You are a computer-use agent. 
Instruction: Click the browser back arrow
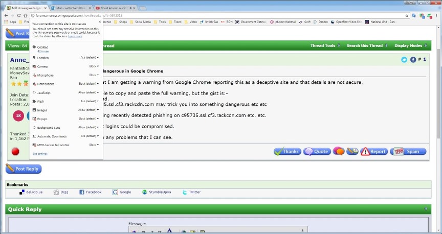tap(6, 15)
